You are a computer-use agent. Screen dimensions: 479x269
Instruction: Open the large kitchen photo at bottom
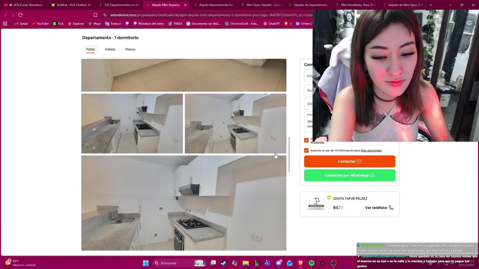(184, 203)
